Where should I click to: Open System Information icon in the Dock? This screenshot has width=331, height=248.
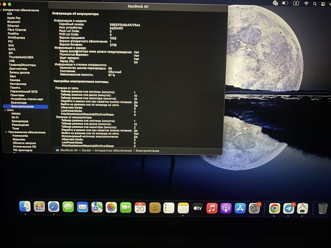tap(303, 208)
